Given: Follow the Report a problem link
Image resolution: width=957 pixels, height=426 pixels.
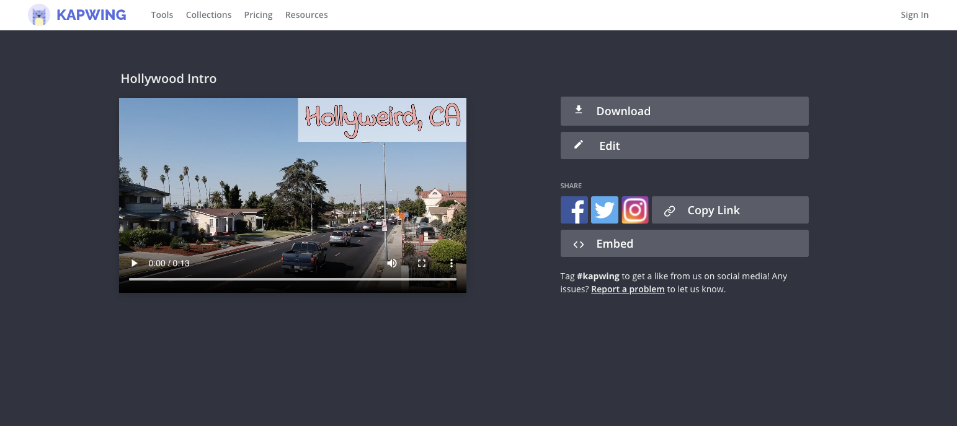Looking at the screenshot, I should click(x=628, y=289).
